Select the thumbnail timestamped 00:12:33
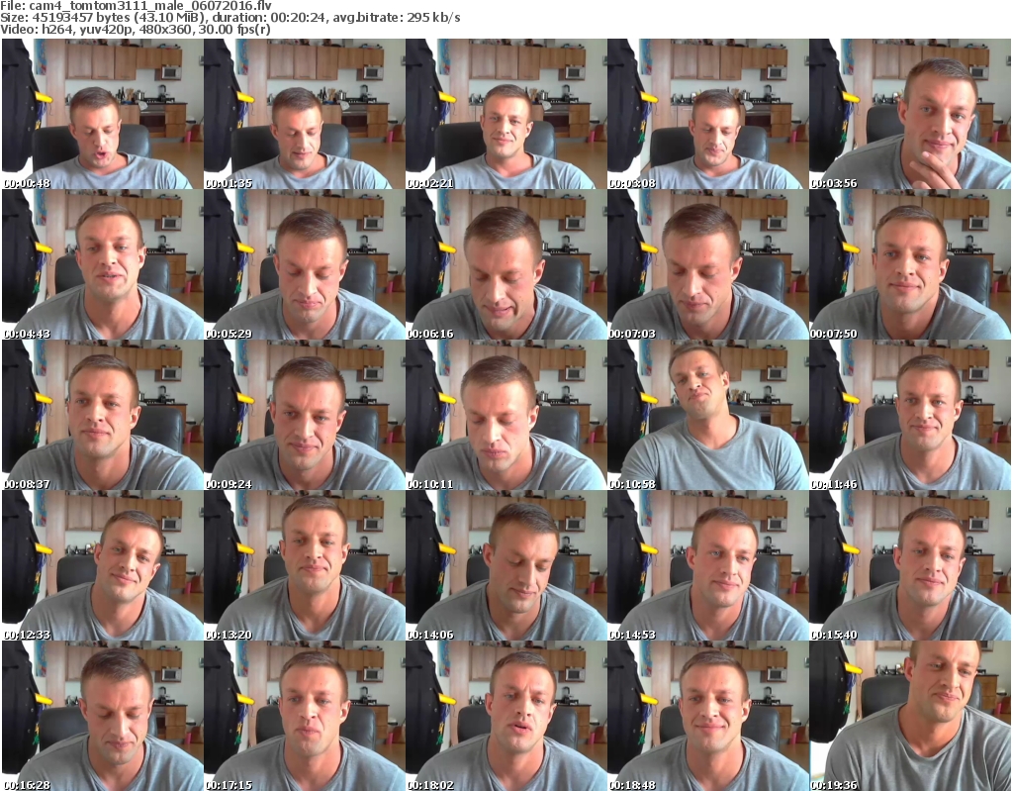The height and width of the screenshot is (791, 1013). coord(102,565)
